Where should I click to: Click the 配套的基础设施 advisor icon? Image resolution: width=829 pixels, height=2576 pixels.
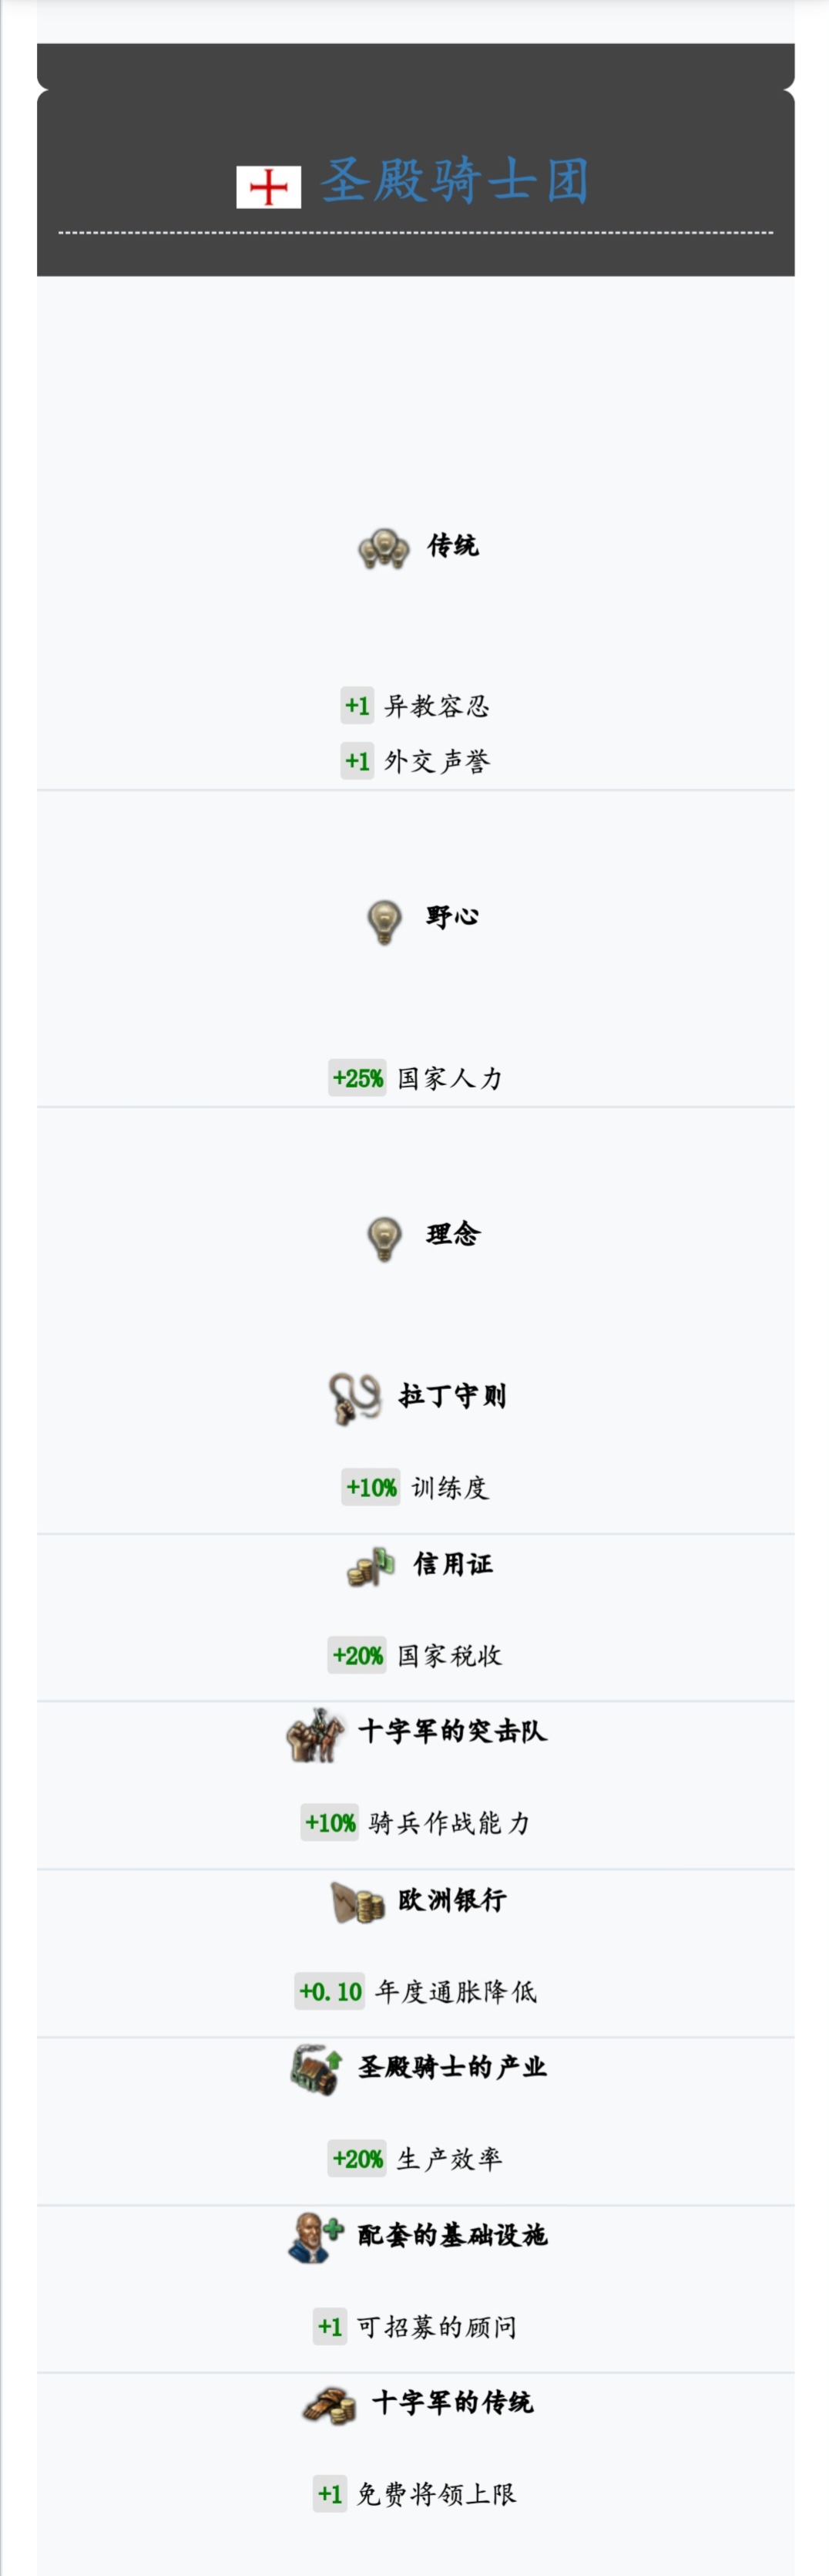click(316, 2237)
